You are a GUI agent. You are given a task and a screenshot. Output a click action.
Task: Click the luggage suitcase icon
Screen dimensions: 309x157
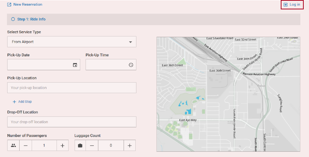point(80,145)
